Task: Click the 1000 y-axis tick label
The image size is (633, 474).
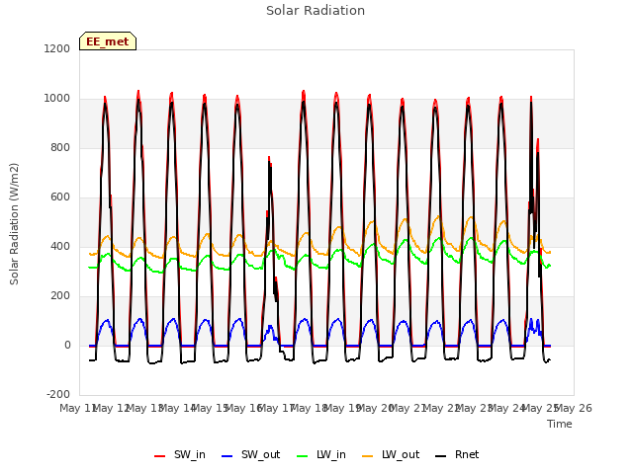Action: coord(57,99)
